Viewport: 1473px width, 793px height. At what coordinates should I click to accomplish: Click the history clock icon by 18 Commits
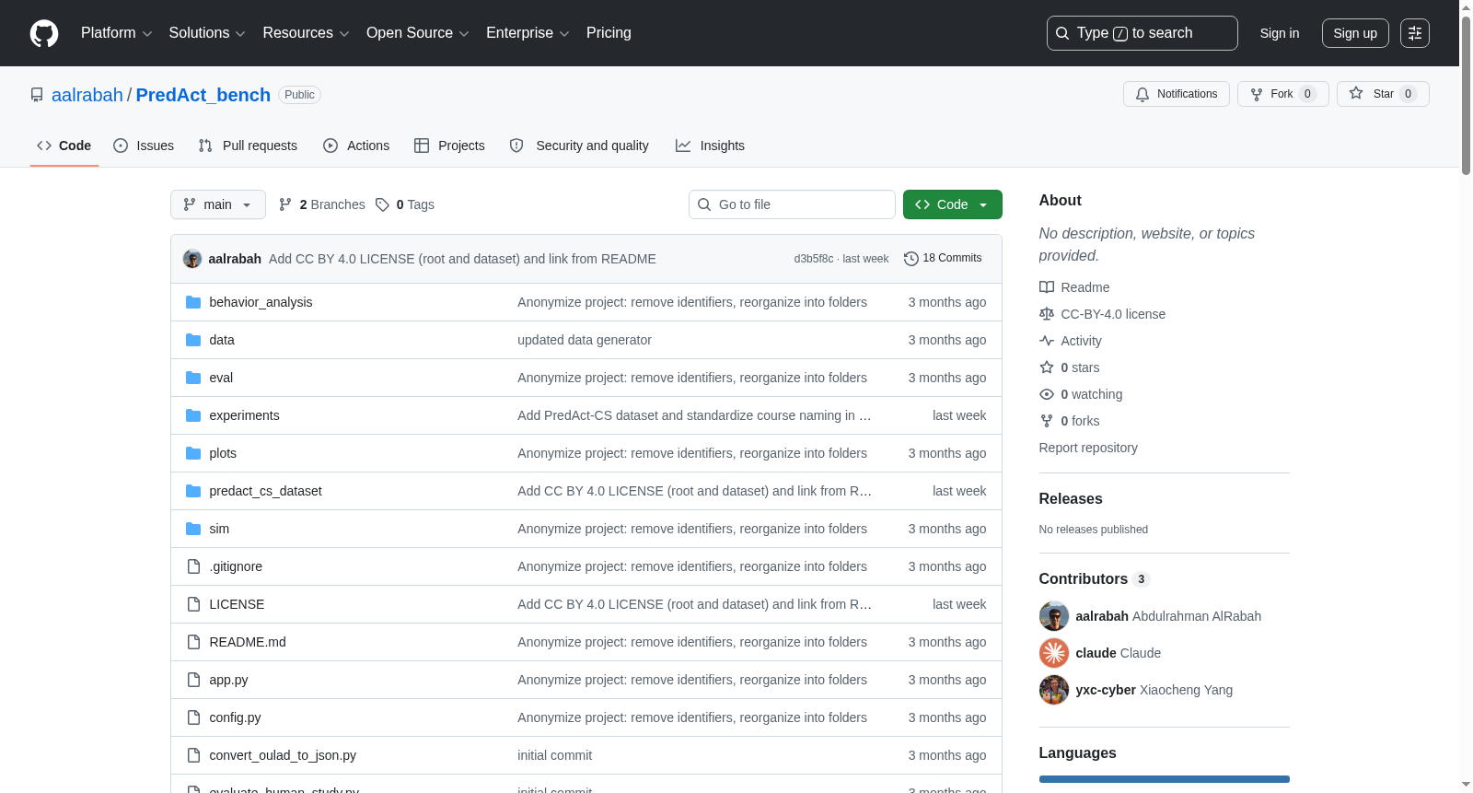click(911, 259)
